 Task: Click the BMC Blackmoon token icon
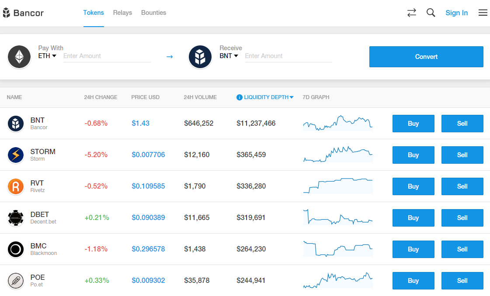click(x=16, y=249)
